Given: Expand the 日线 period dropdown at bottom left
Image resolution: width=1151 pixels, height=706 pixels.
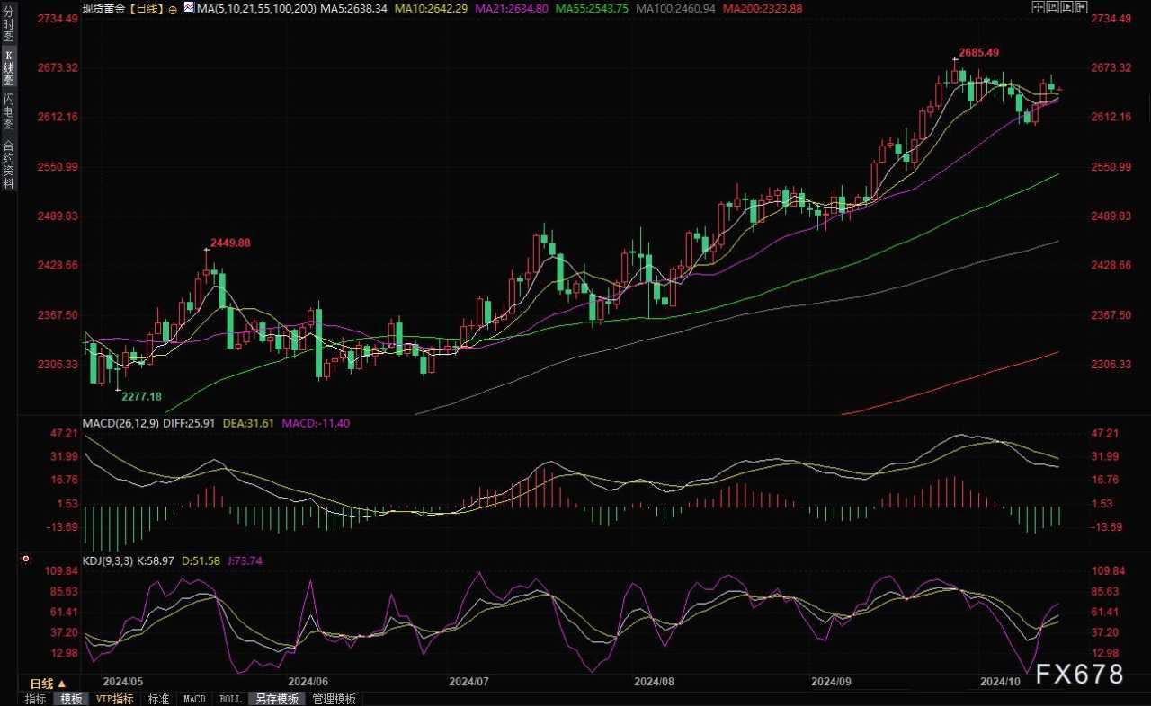Looking at the screenshot, I should click(x=49, y=684).
